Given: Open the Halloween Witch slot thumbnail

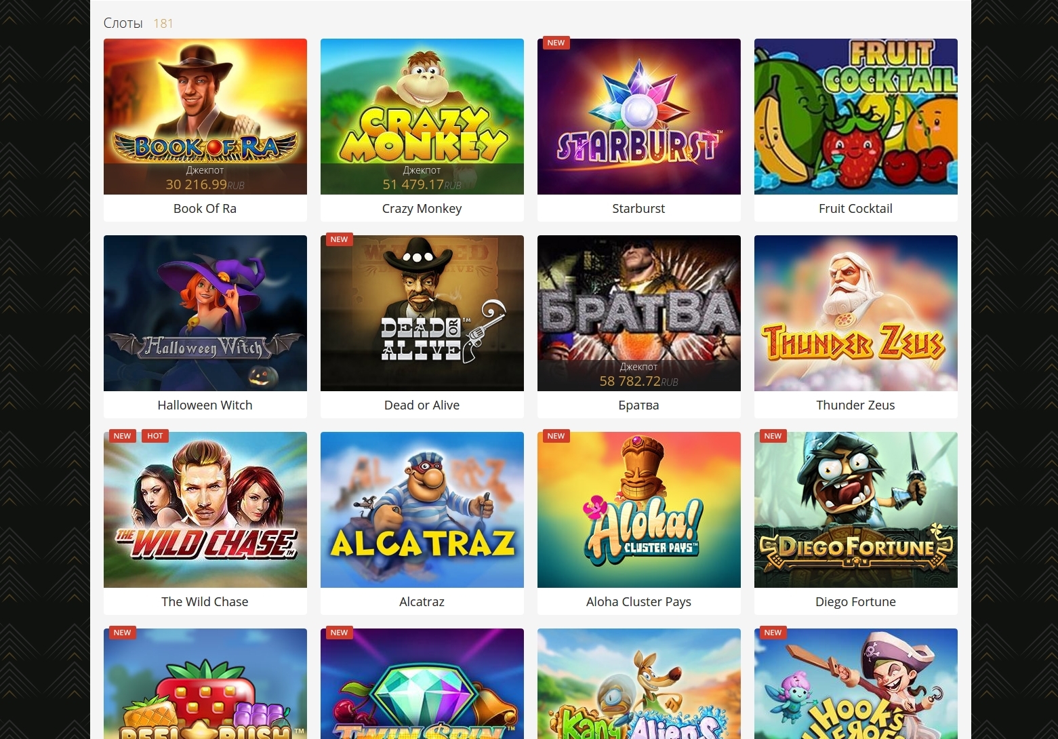Looking at the screenshot, I should (x=205, y=313).
